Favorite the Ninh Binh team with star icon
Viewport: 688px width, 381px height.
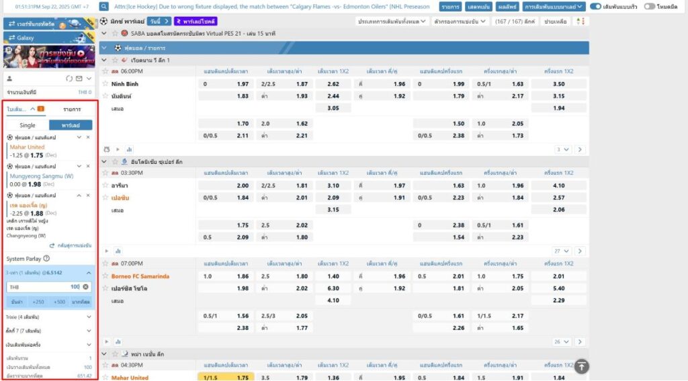coord(105,84)
